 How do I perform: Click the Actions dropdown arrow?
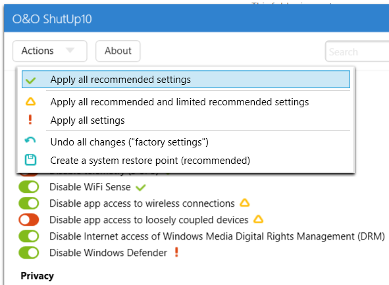coord(70,51)
